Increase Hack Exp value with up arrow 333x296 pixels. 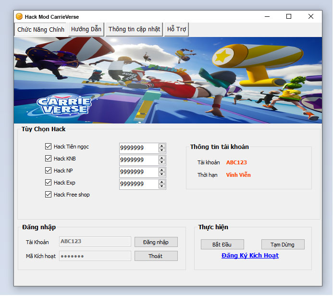click(162, 182)
